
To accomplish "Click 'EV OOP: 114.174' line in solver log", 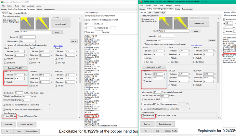I will pyautogui.click(x=91, y=116).
